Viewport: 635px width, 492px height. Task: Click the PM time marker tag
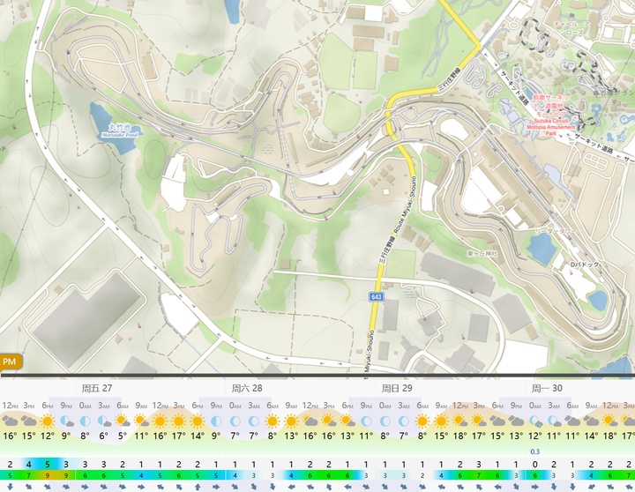10,362
